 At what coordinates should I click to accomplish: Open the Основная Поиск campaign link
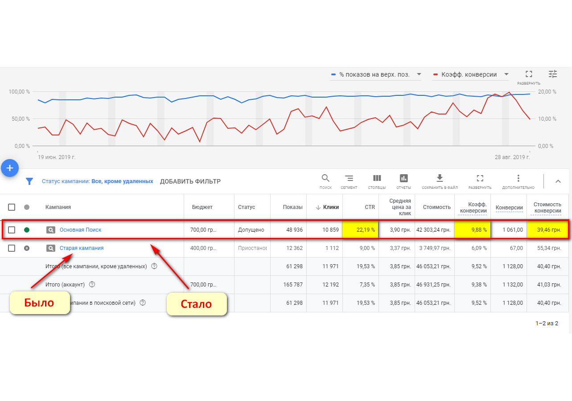click(80, 230)
